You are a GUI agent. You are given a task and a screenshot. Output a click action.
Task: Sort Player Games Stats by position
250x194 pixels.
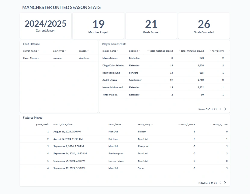(135, 51)
